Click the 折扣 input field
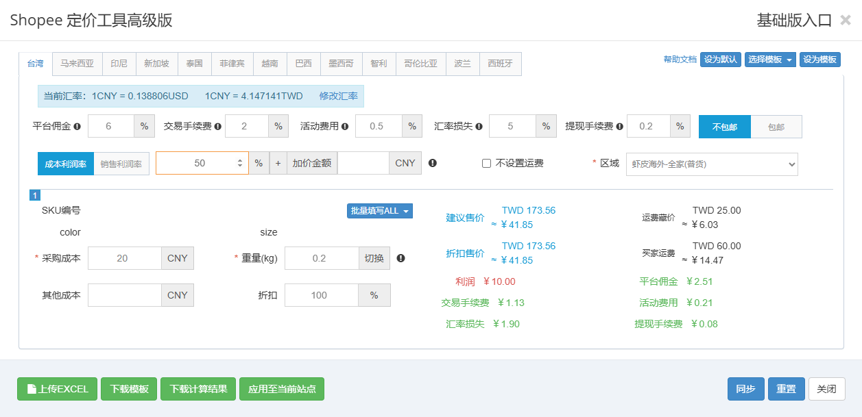 click(x=322, y=295)
